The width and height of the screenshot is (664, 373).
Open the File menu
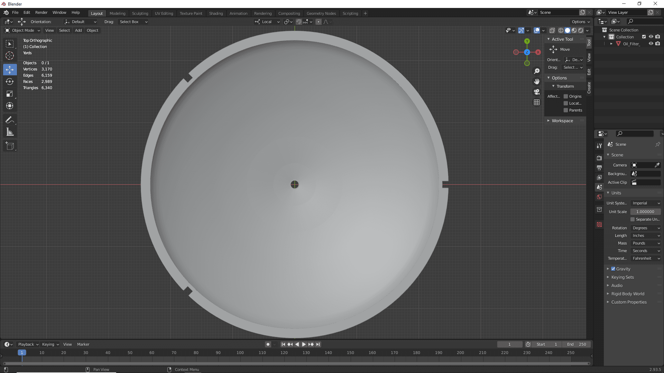point(15,12)
